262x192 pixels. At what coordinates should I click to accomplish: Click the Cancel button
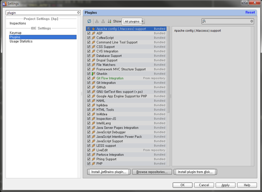click(204, 185)
